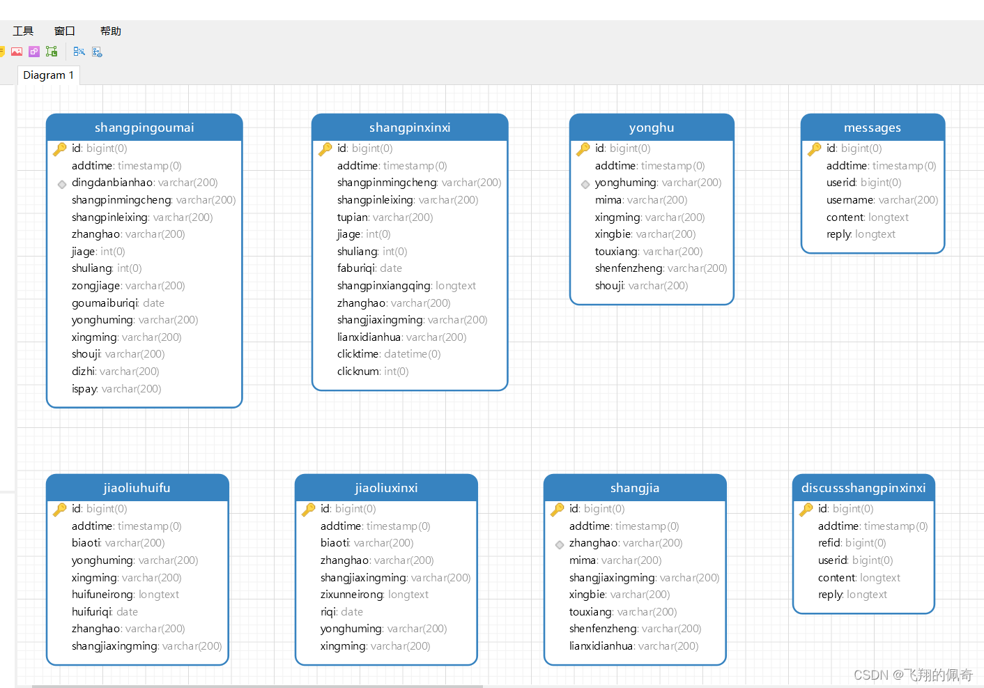The width and height of the screenshot is (984, 688).
Task: Click the goumaiburiqi date field
Action: tap(118, 303)
